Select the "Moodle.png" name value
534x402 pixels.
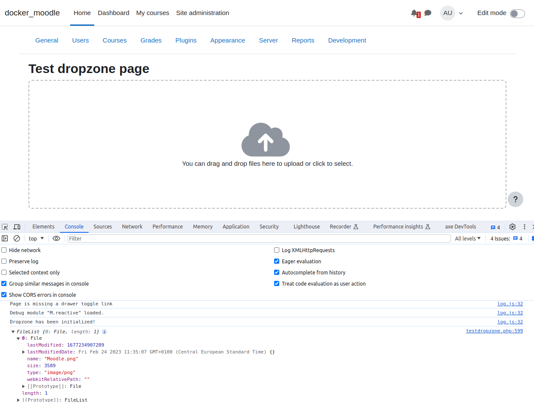[x=61, y=359]
